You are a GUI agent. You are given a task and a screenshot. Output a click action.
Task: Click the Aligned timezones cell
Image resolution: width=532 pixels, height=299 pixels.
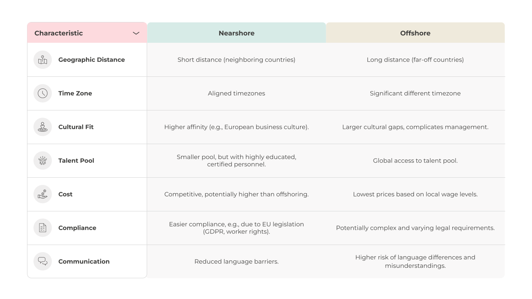click(236, 93)
